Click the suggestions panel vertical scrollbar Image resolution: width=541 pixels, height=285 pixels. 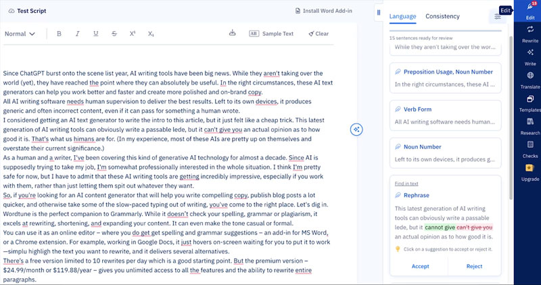pos(511,117)
